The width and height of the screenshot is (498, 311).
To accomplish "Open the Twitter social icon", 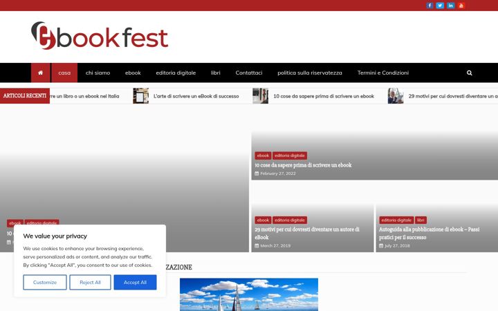I will click(x=440, y=6).
